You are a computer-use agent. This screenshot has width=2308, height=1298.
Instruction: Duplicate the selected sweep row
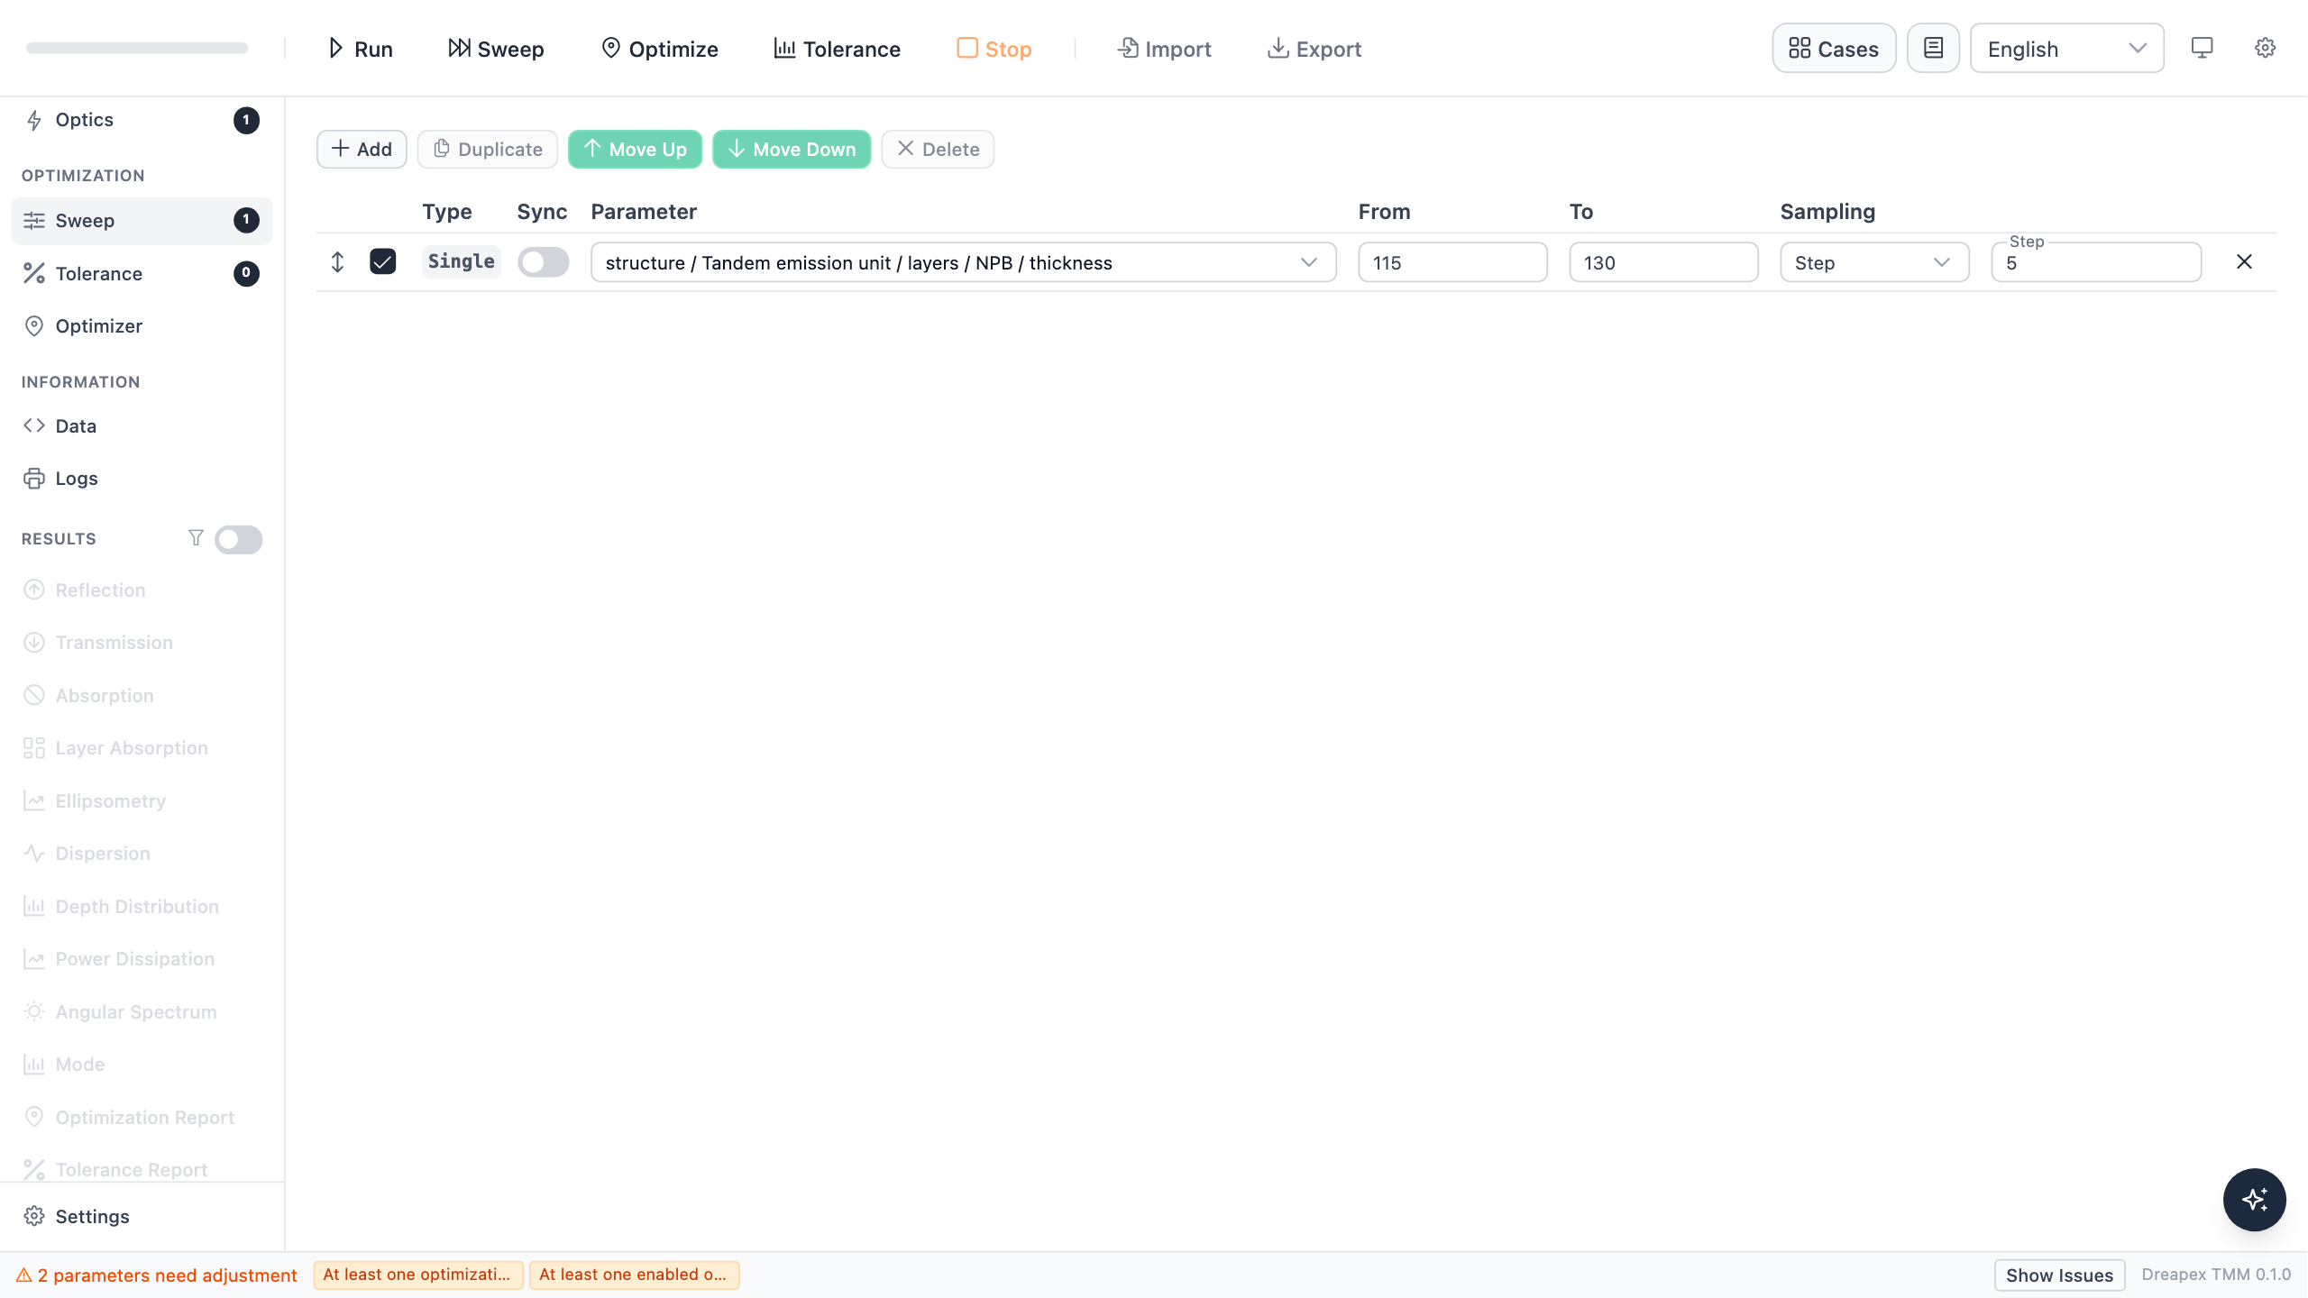(x=488, y=149)
